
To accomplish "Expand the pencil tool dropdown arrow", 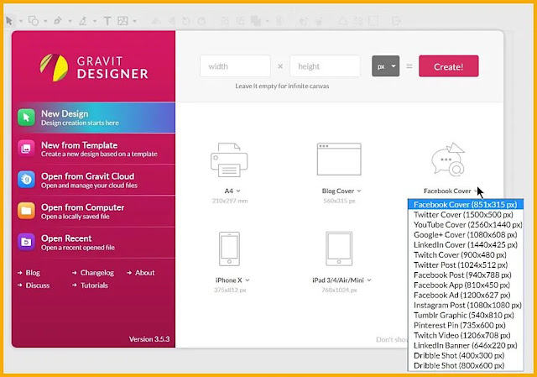I will [95, 21].
